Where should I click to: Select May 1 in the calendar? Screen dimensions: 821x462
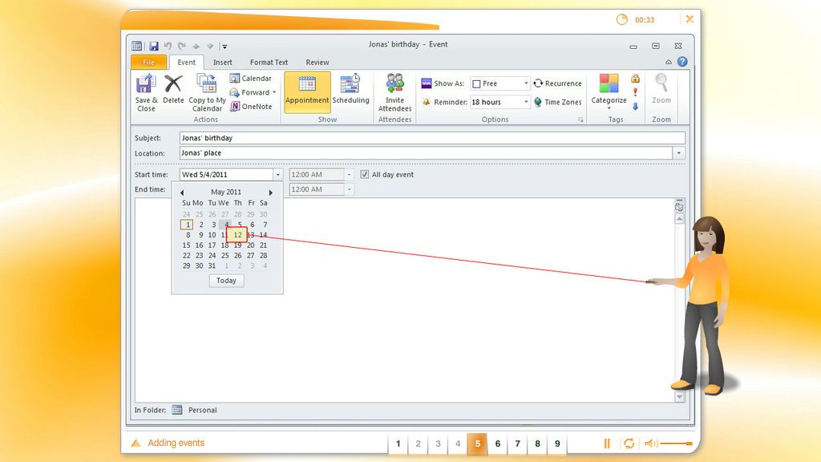(186, 225)
